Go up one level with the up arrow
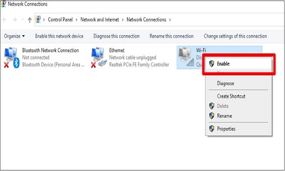 click(x=30, y=20)
